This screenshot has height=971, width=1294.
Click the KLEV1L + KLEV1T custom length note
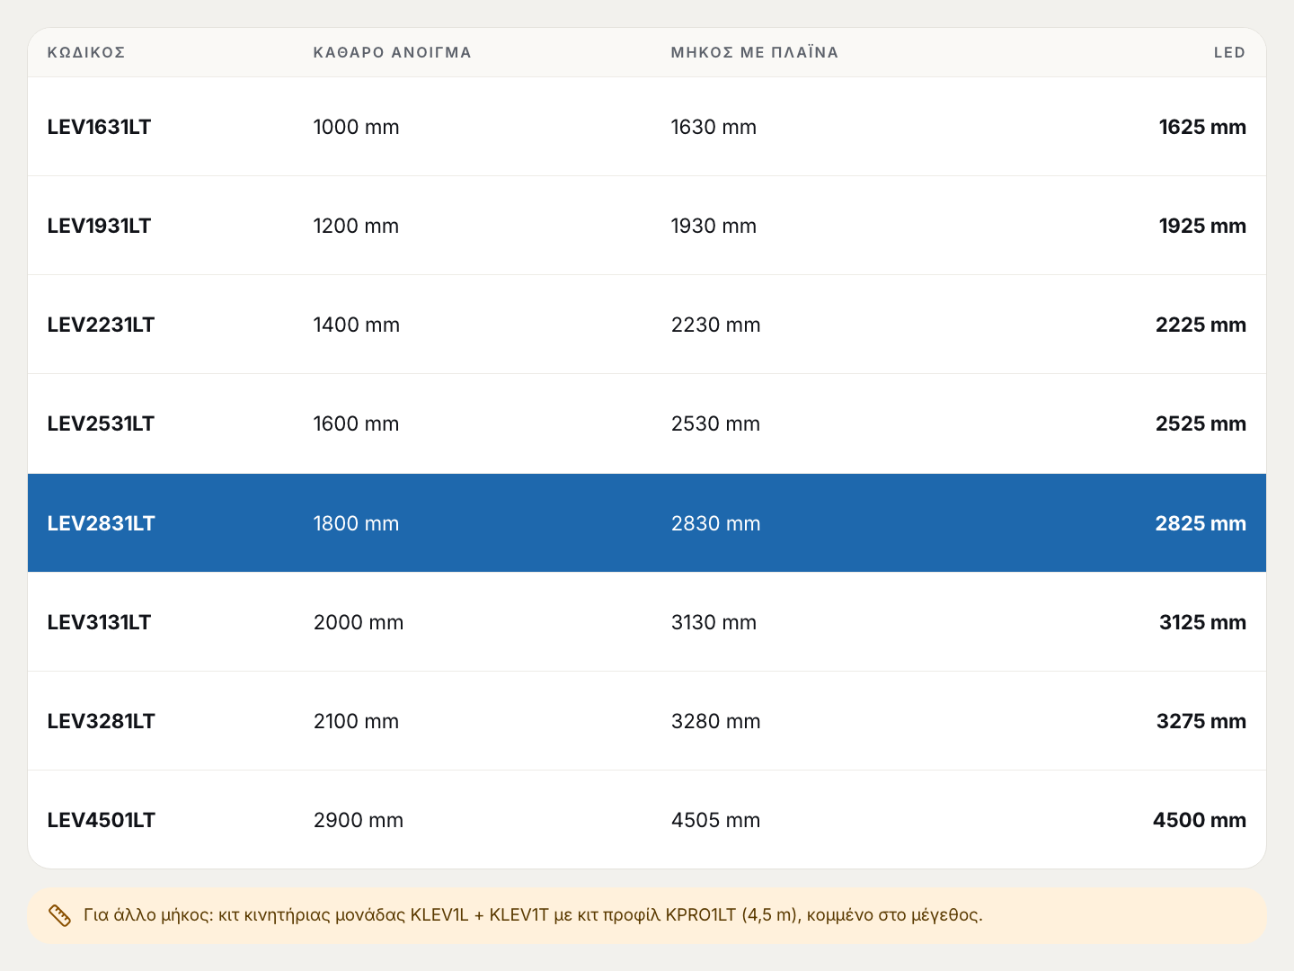(533, 915)
